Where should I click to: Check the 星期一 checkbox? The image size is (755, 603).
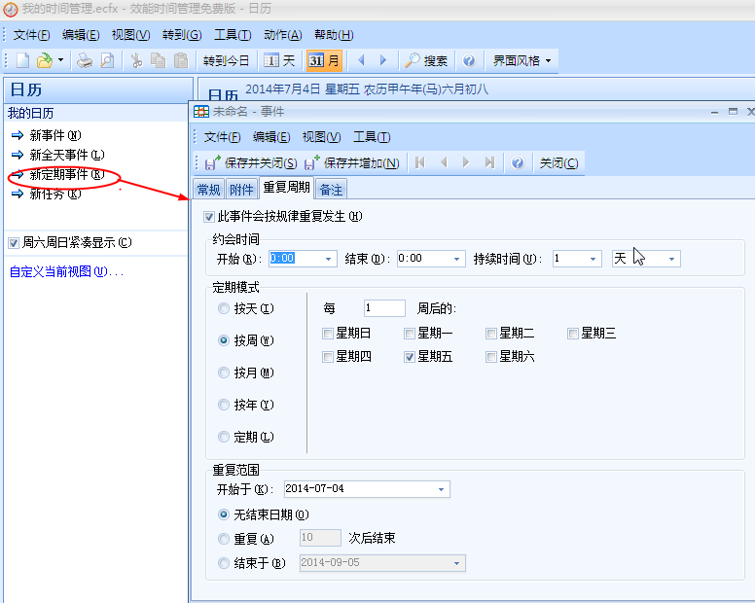point(410,334)
